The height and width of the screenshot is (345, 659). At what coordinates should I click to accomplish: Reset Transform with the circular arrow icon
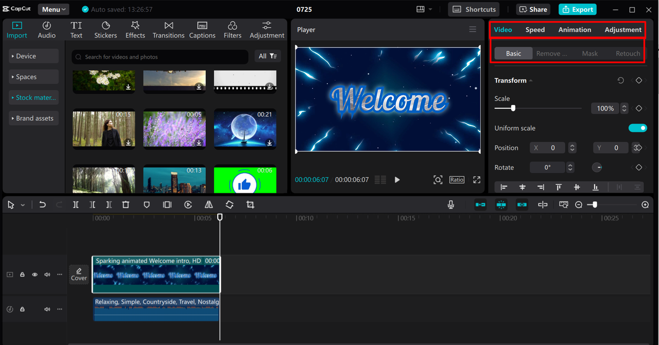click(621, 81)
